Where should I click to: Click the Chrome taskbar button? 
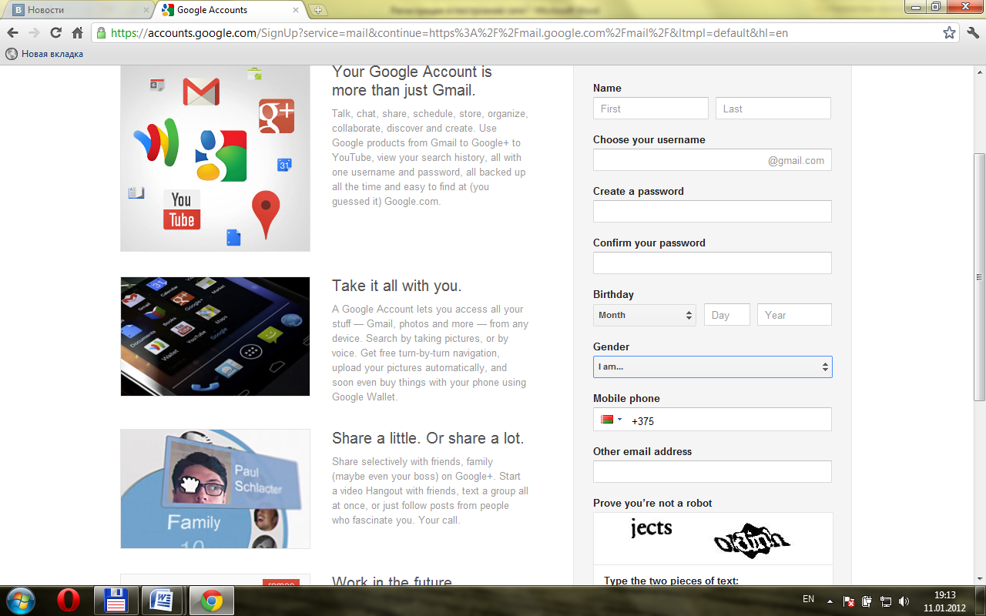[x=212, y=599]
